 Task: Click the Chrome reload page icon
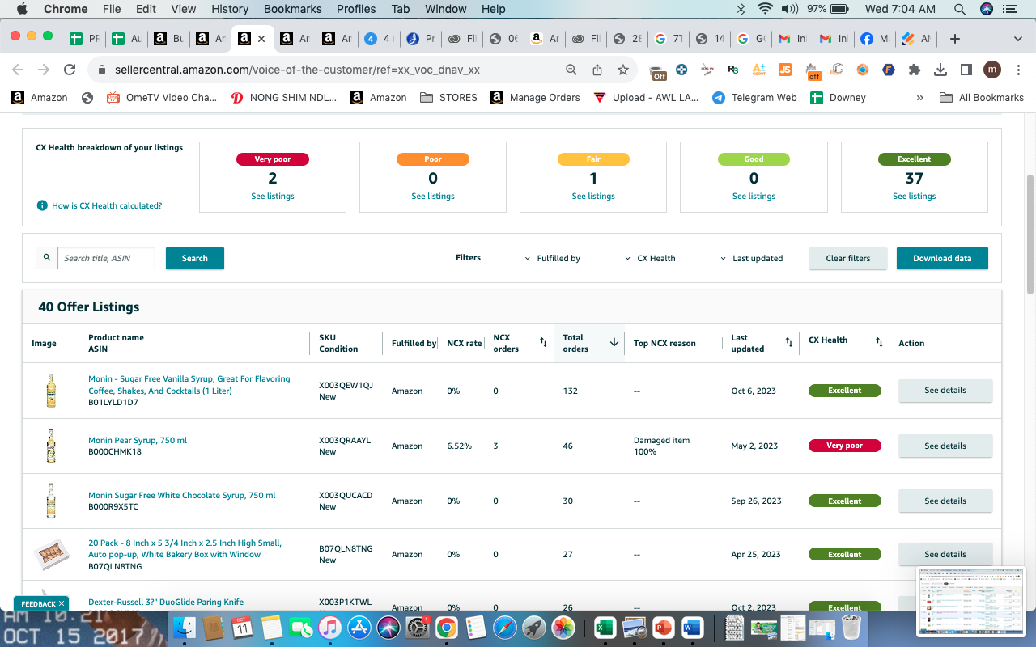pos(70,70)
